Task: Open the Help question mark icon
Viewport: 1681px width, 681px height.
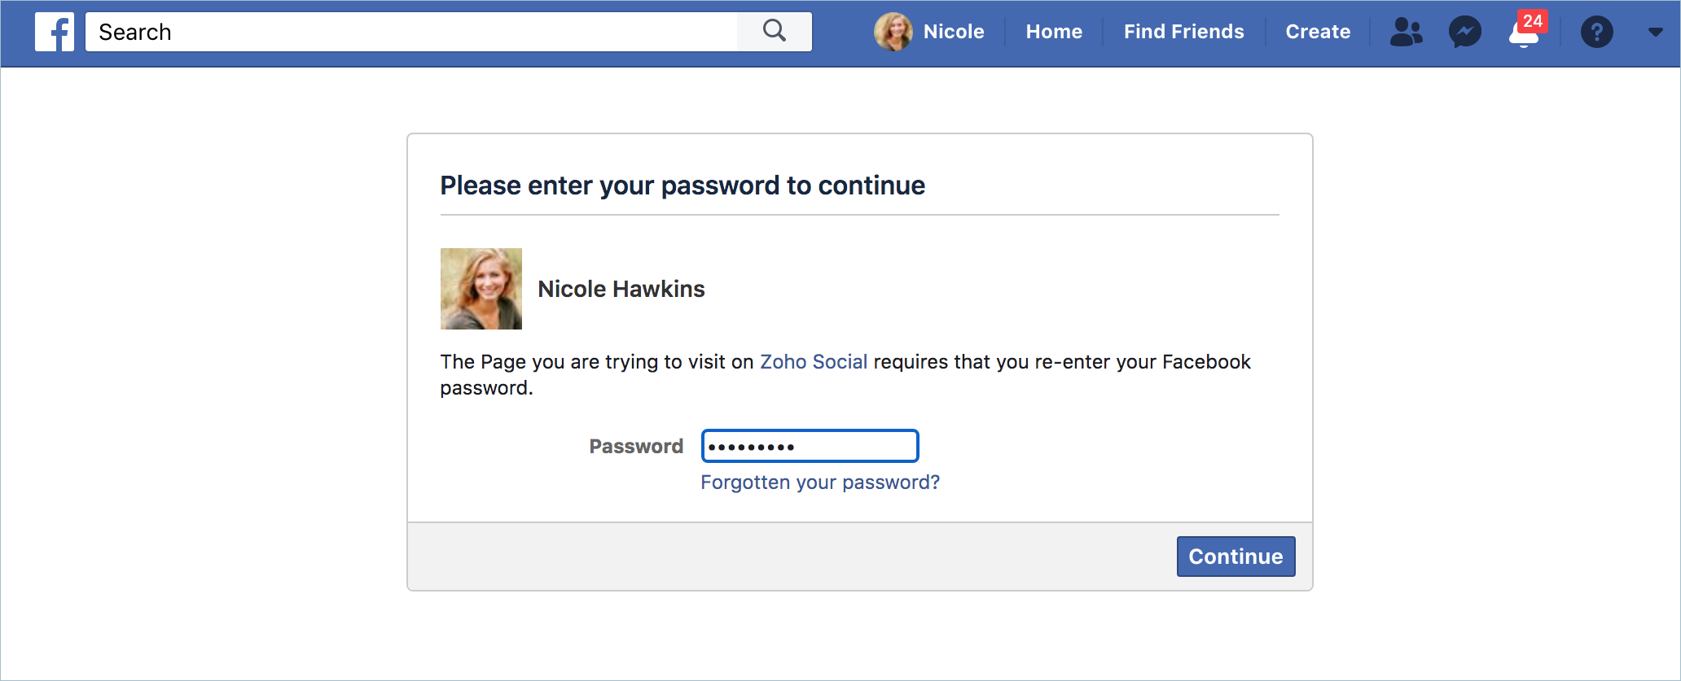Action: [x=1596, y=32]
